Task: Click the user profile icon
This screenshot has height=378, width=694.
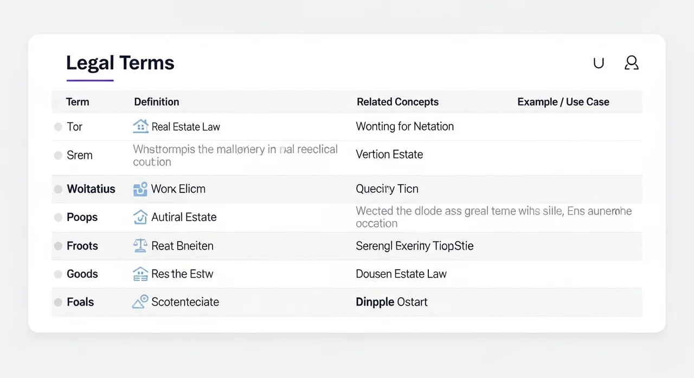Action: point(631,63)
